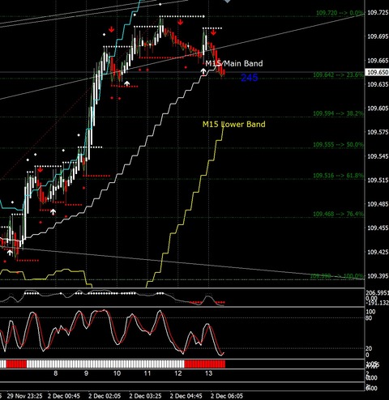Click hour marker 9 below indicators
Screen dimensions: 389x400
[x=86, y=373]
